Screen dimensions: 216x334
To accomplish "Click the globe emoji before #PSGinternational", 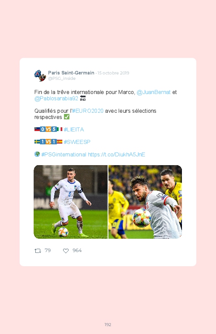I will tap(37, 154).
